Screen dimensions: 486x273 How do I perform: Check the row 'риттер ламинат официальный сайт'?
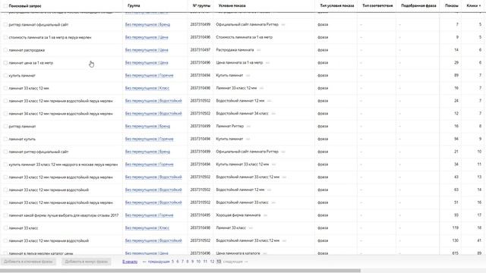click(x=5, y=24)
